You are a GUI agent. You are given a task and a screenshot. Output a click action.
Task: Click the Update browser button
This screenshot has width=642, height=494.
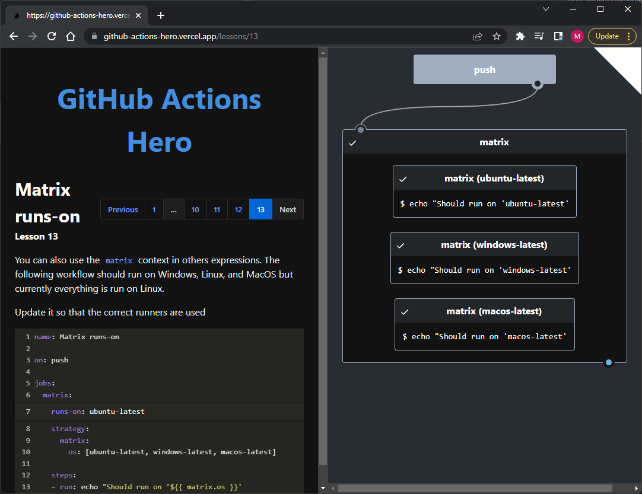(x=607, y=36)
